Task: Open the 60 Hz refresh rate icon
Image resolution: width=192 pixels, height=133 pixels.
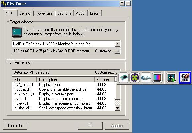Action: pyautogui.click(x=185, y=78)
